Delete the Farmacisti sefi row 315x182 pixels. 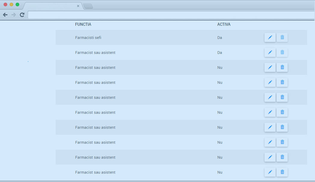pyautogui.click(x=282, y=37)
